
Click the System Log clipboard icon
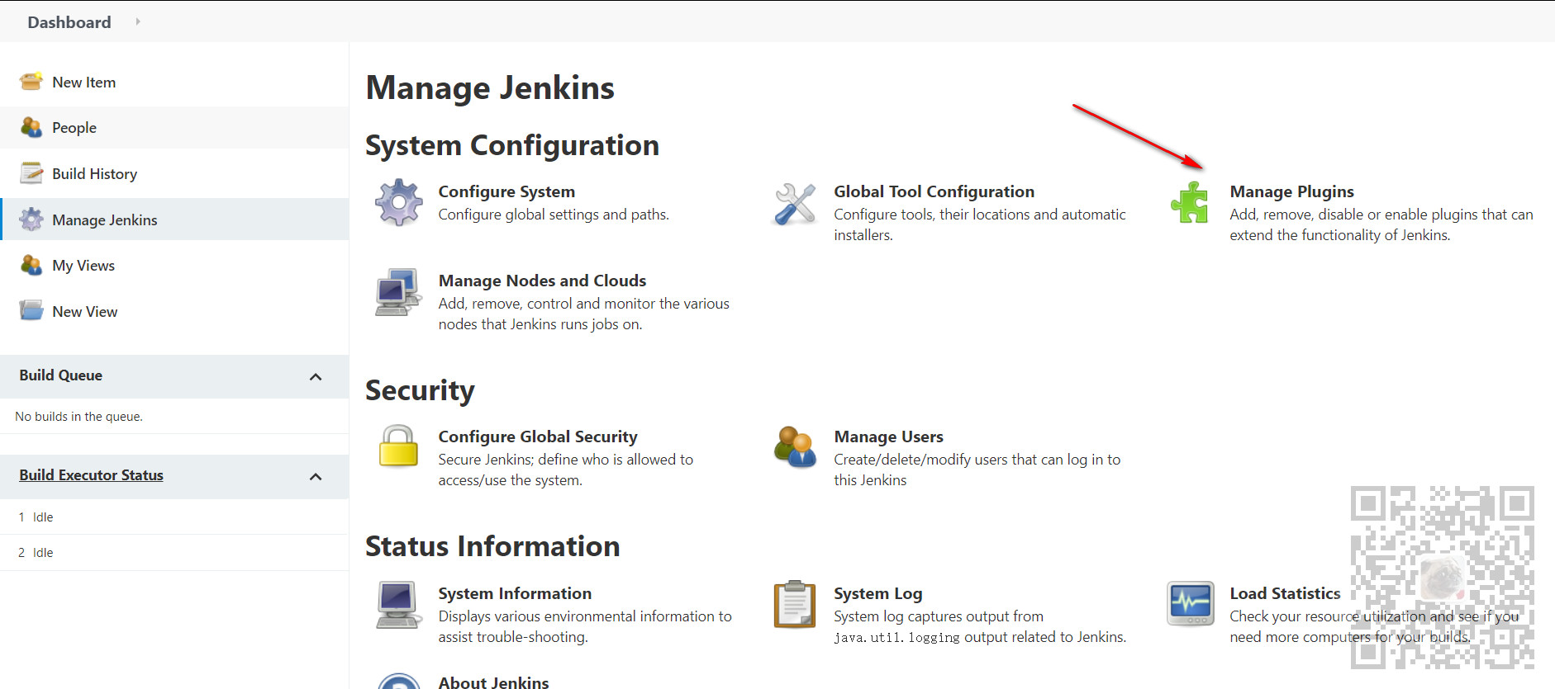coord(795,604)
